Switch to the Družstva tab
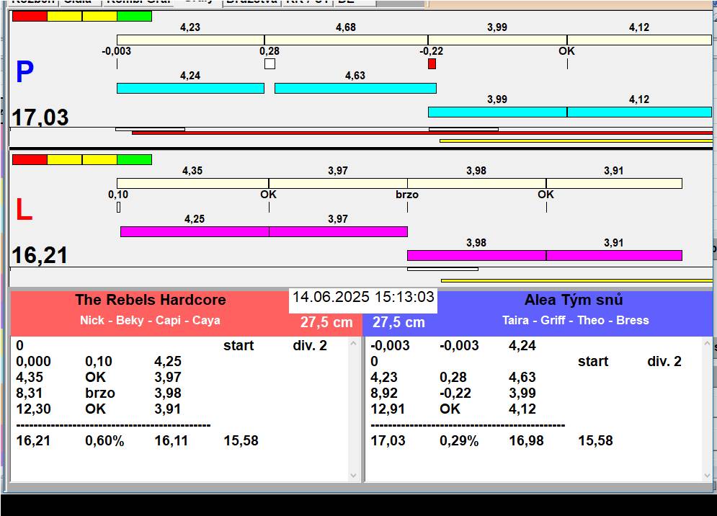 251,2
